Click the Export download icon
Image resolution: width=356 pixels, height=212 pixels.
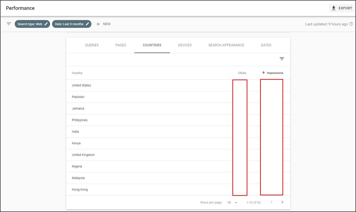click(x=334, y=8)
